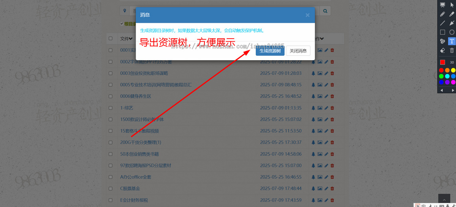This screenshot has height=207, width=456.
Task: Click edit pencil for 1-综艺 row
Action: (x=326, y=108)
